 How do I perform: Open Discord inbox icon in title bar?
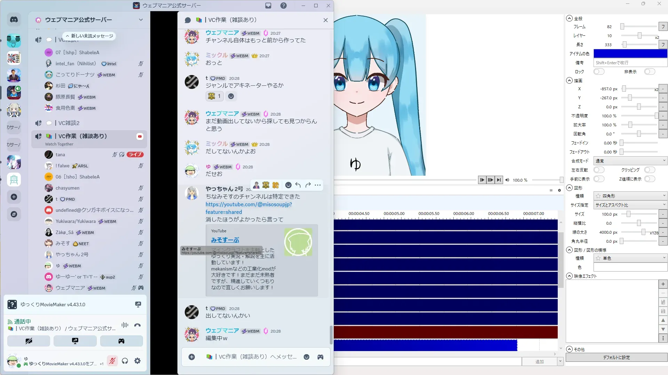click(x=268, y=6)
